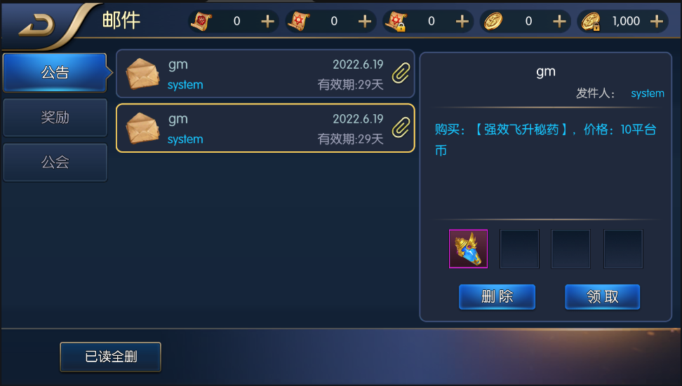Click paperclip attachment on second gm mail
This screenshot has height=386, width=682.
pyautogui.click(x=401, y=127)
